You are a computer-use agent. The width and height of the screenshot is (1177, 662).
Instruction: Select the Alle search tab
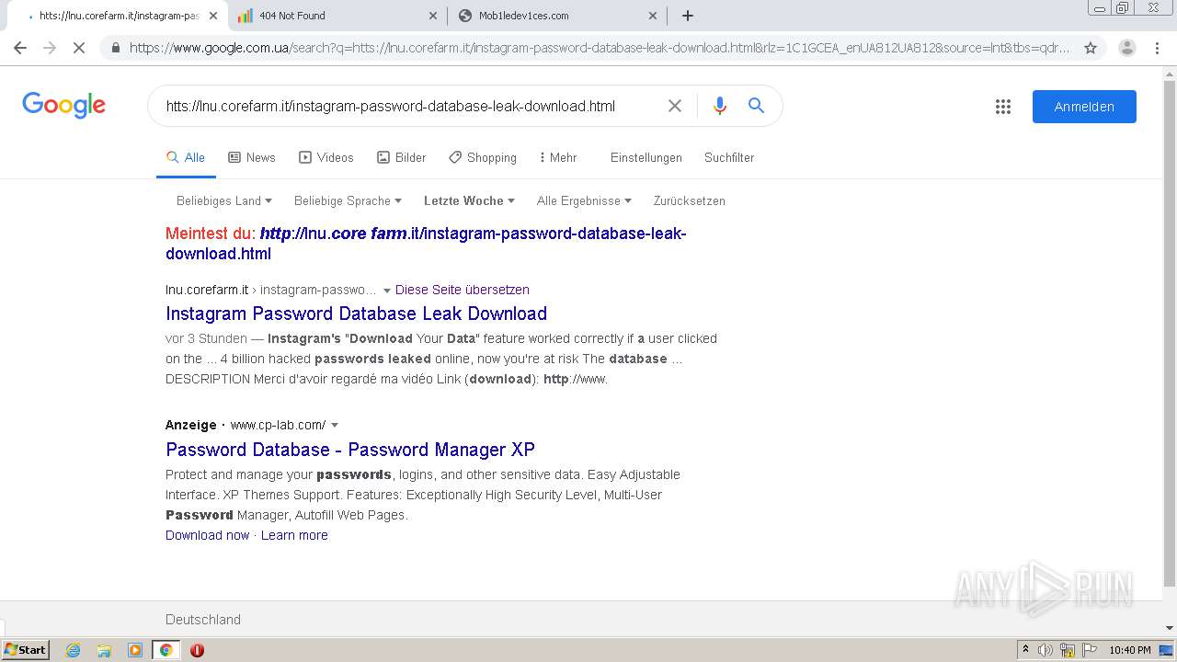pyautogui.click(x=186, y=157)
